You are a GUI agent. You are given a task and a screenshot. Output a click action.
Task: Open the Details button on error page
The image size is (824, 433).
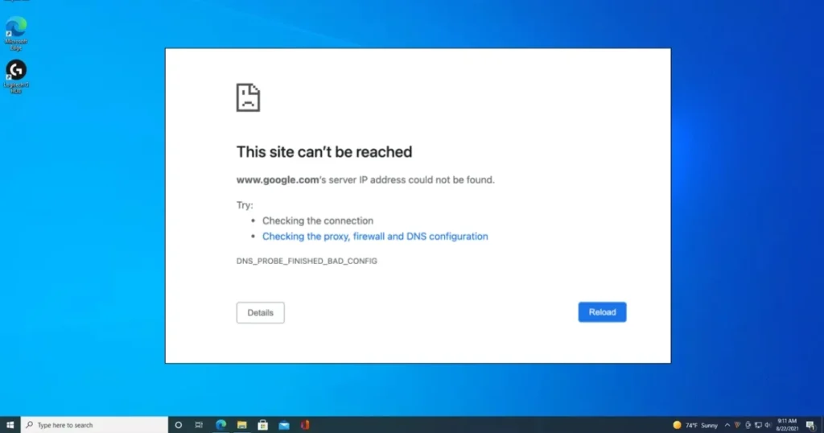click(260, 312)
